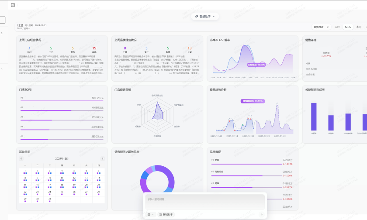Image resolution: width=367 pixels, height=220 pixels.
Task: Click the send arrow icon in AI chat box
Action: click(x=261, y=214)
